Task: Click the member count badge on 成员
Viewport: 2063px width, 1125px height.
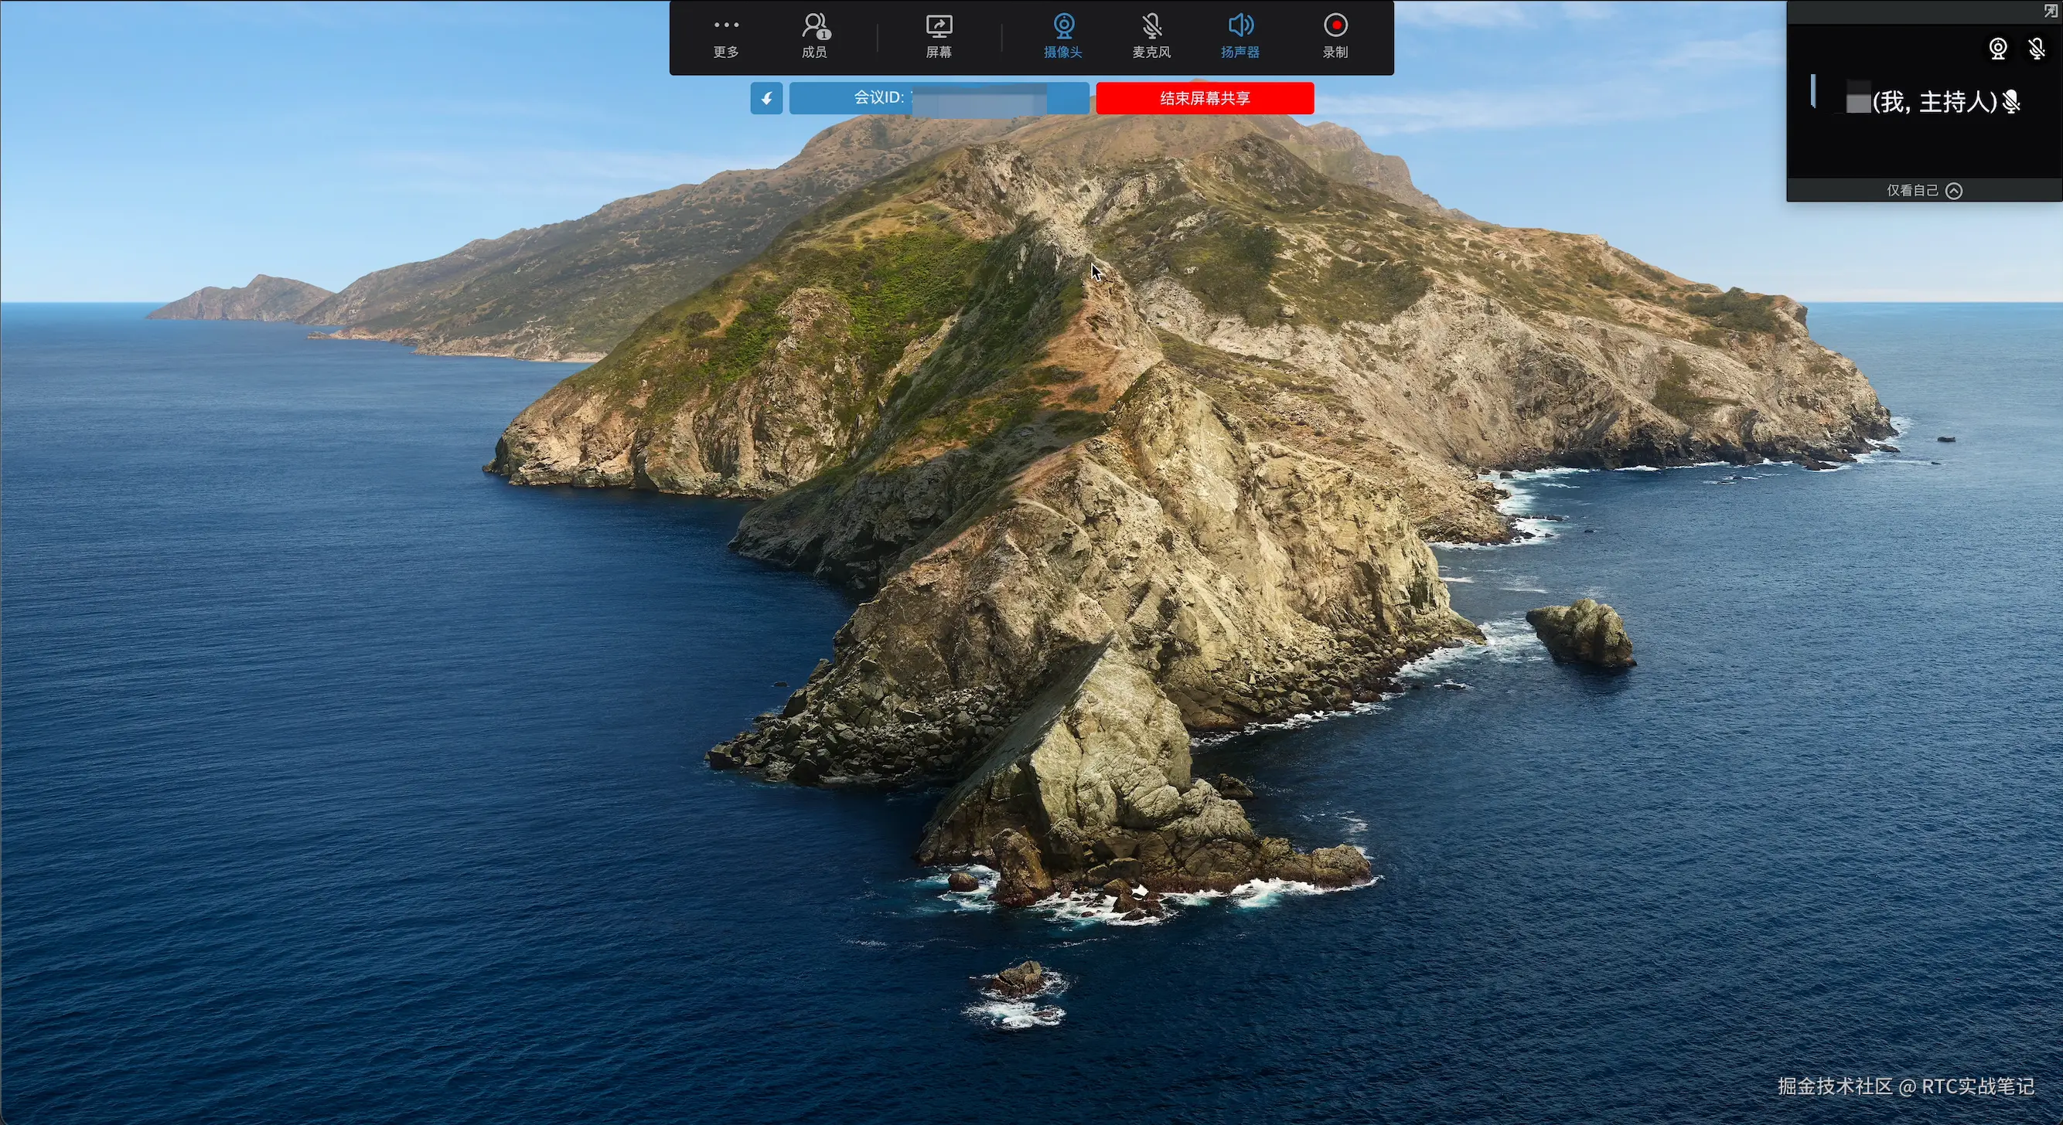Action: coord(824,35)
